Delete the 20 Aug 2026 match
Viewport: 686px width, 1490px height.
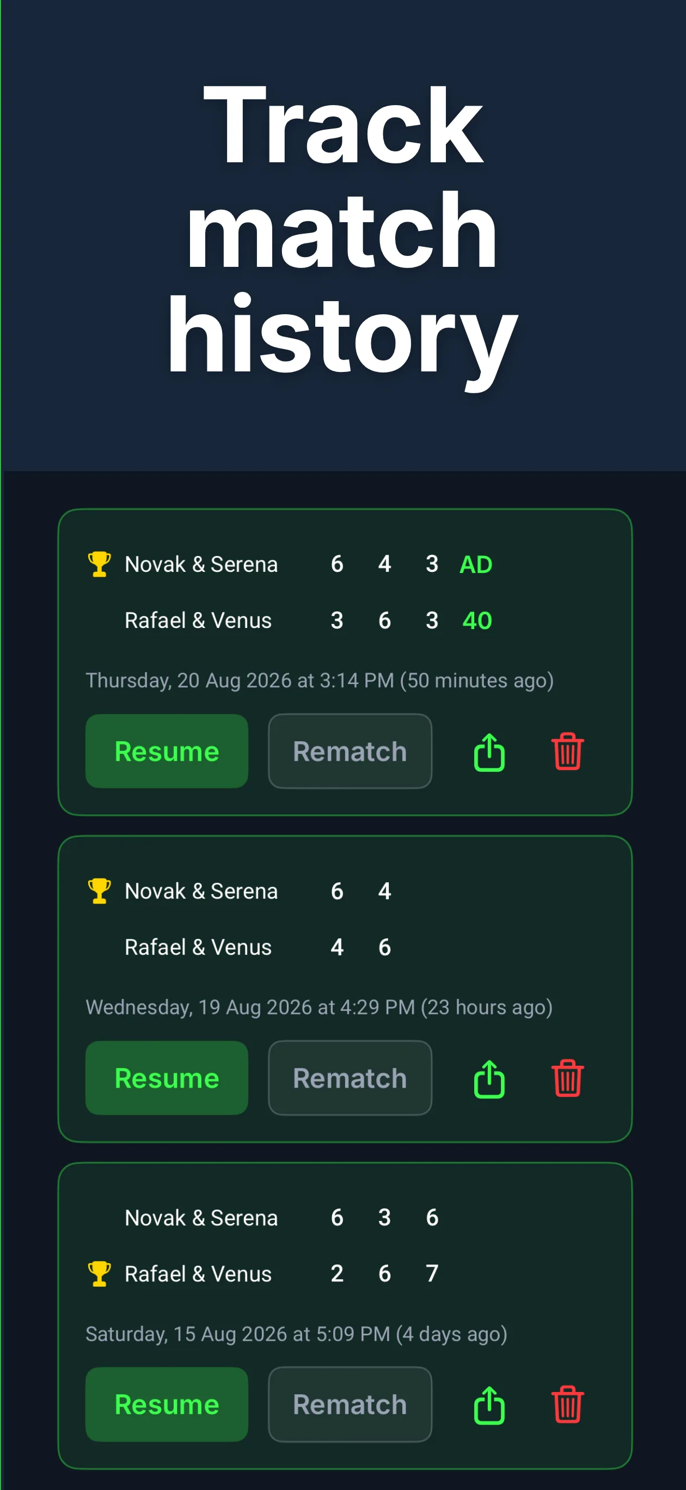point(567,752)
